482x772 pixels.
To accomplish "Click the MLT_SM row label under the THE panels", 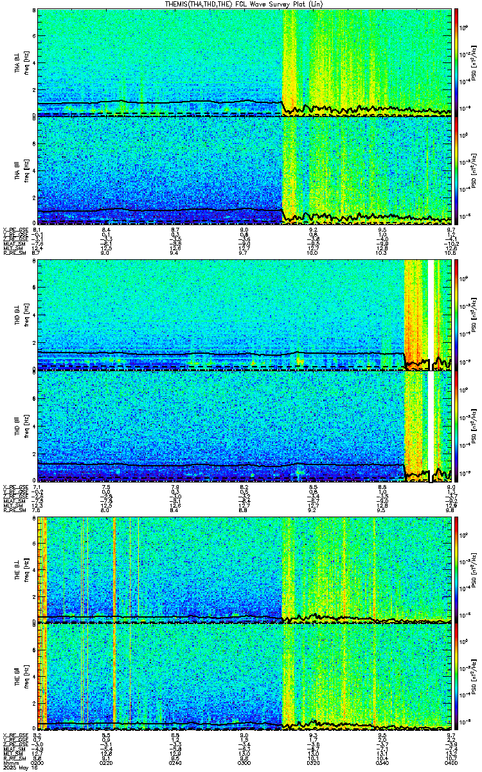I will (12, 753).
